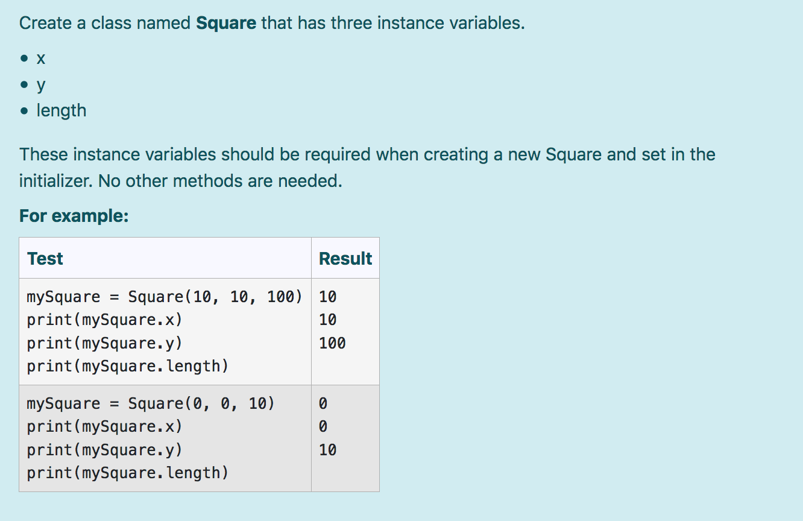Viewport: 803px width, 521px height.
Task: Select the bullet list item length
Action: (x=61, y=110)
